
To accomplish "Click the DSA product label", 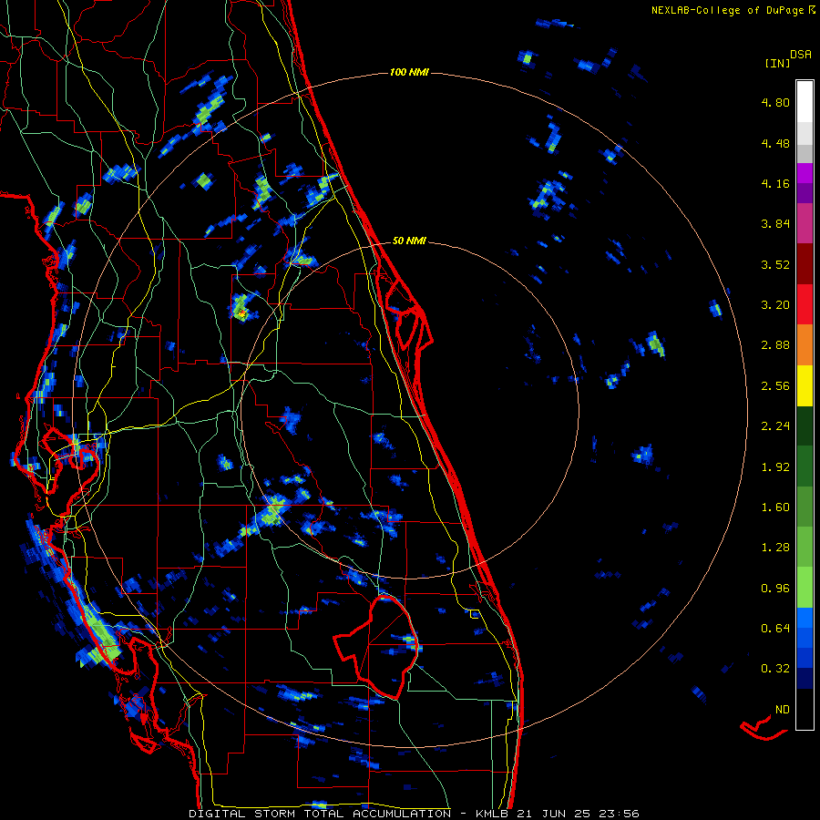I will (x=801, y=55).
